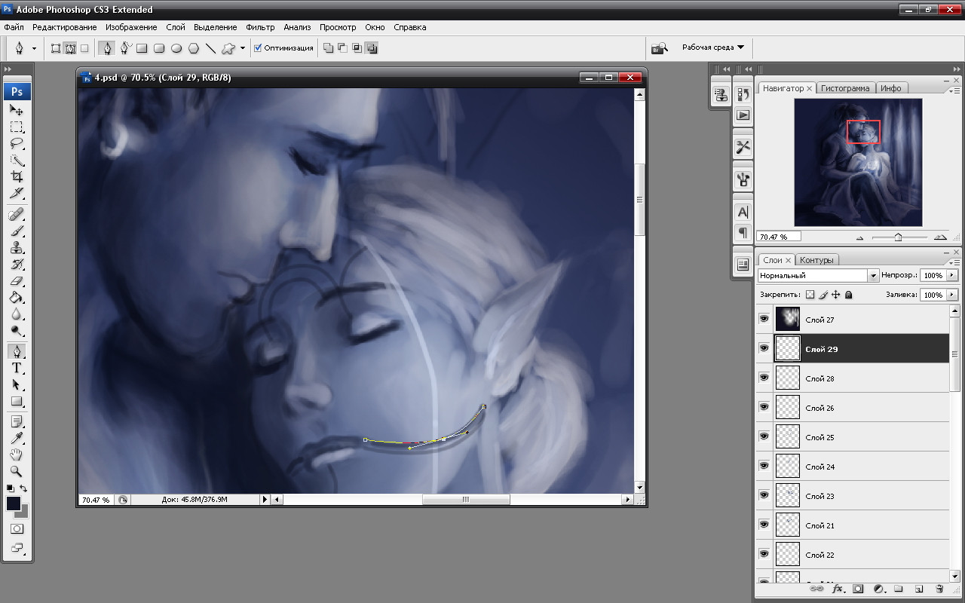Viewport: 965px width, 603px height.
Task: Hide layer Слой 25
Action: pyautogui.click(x=764, y=436)
